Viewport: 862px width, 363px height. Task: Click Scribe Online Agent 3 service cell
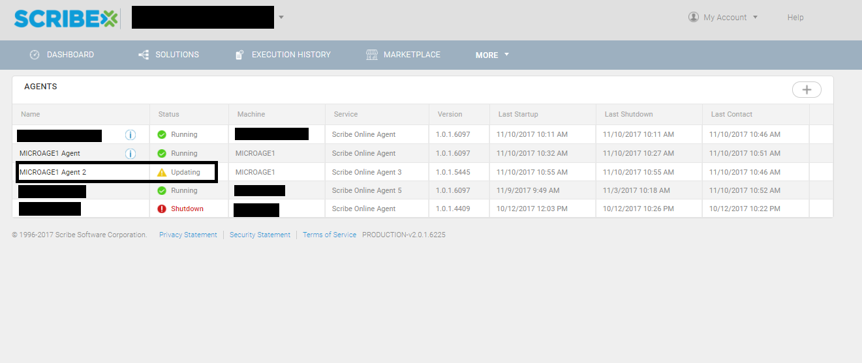(367, 172)
